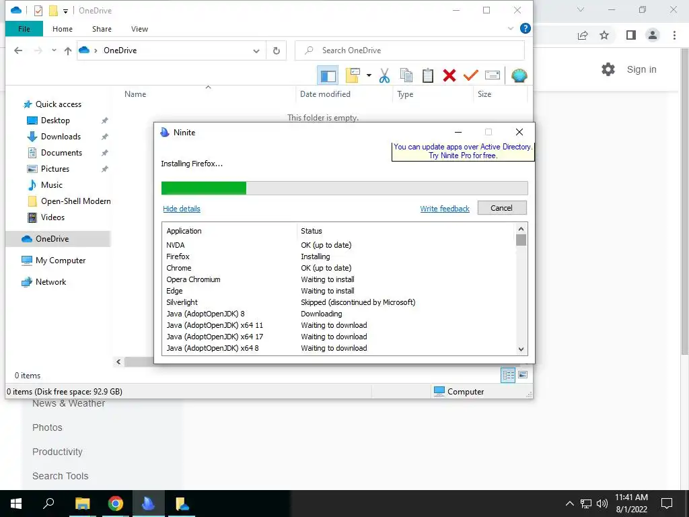Open Chrome three-dot menu
The width and height of the screenshot is (689, 517).
(674, 35)
